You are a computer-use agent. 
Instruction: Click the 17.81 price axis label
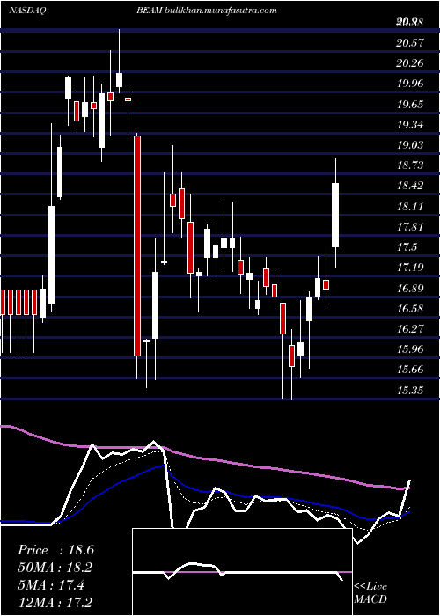[x=410, y=227]
